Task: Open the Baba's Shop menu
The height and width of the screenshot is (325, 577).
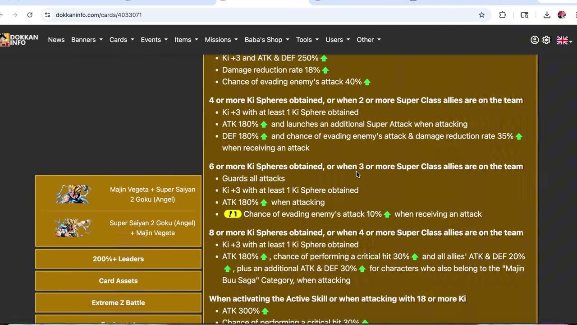Action: (267, 40)
